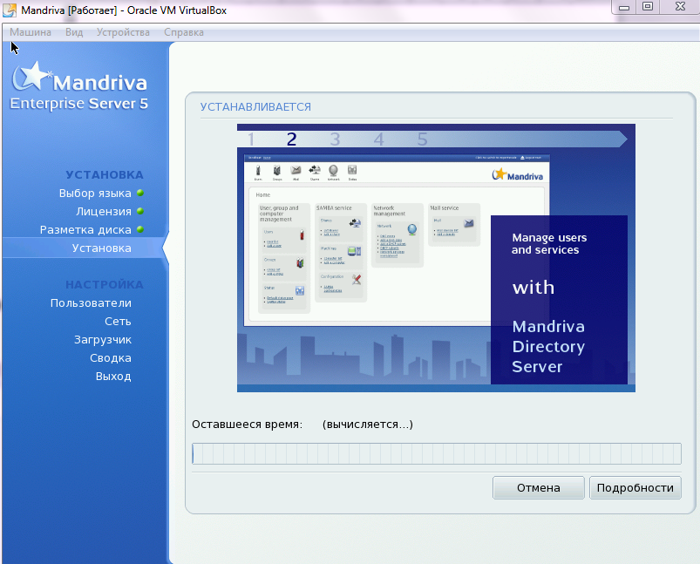Select Выбор языка step in sidebar
Viewport: 700px width, 564px height.
[x=95, y=194]
